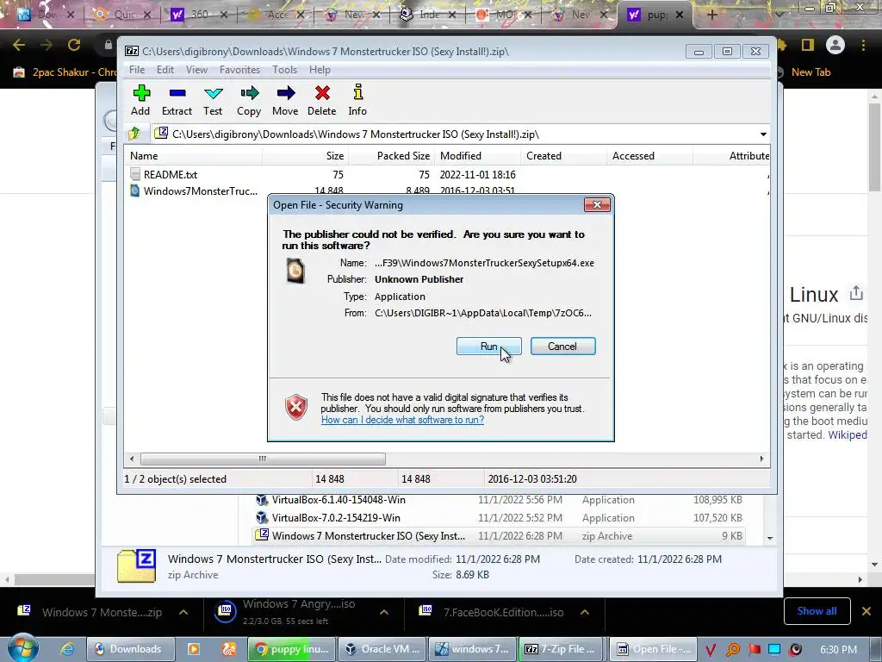882x662 pixels.
Task: Click Cancel in the Security Warning dialog
Action: (x=562, y=347)
